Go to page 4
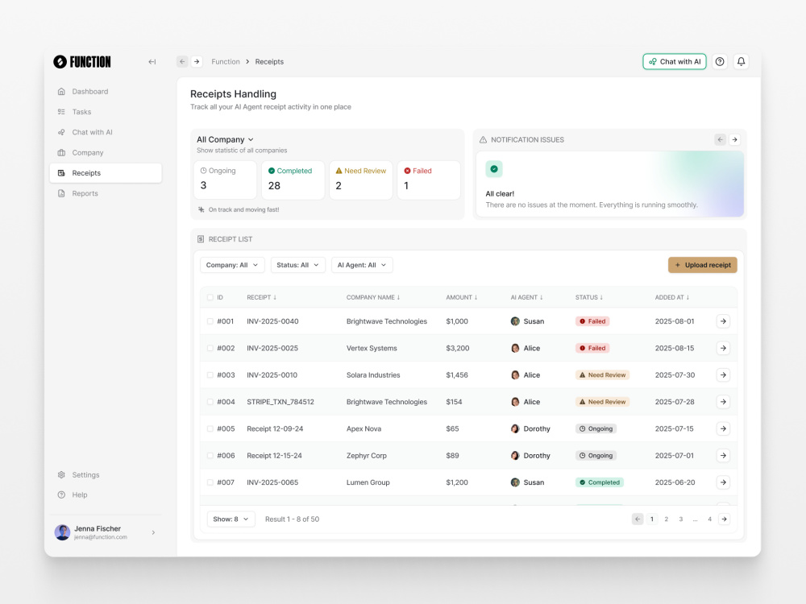 pos(709,519)
